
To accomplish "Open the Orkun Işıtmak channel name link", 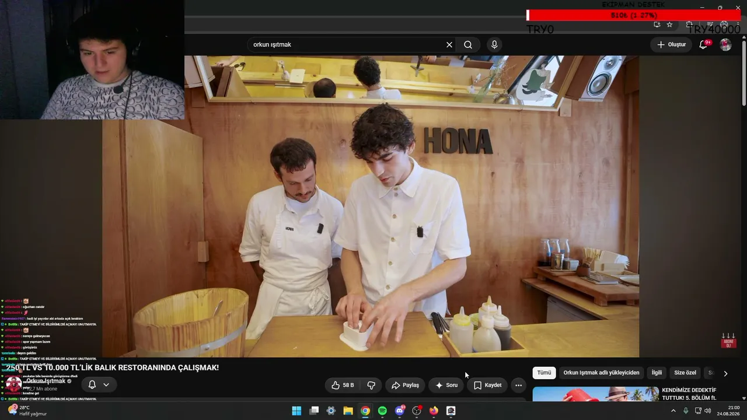I will [x=46, y=381].
